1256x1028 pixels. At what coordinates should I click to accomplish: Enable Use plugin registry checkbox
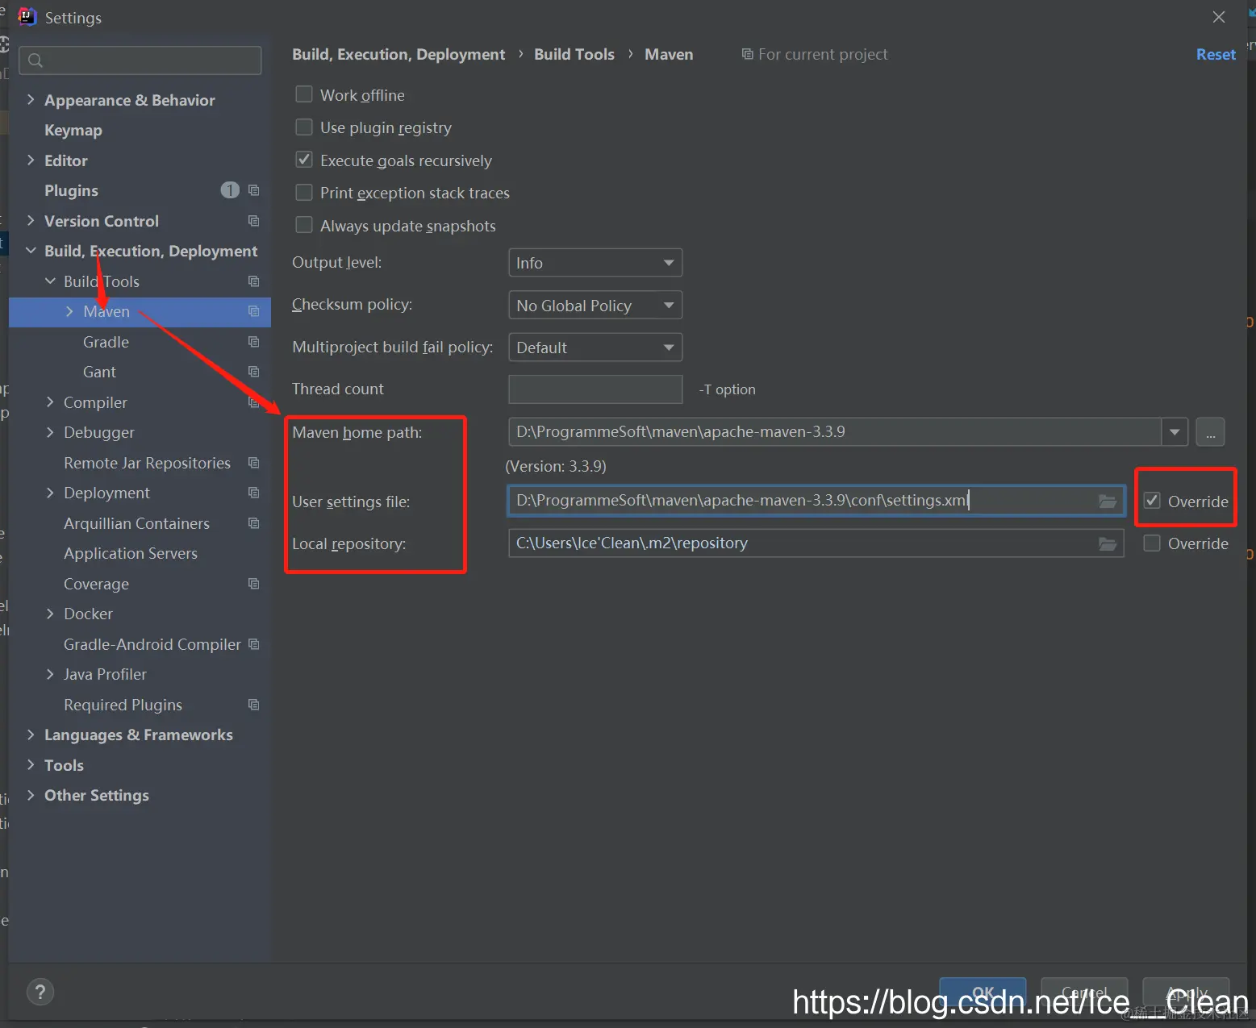(304, 127)
